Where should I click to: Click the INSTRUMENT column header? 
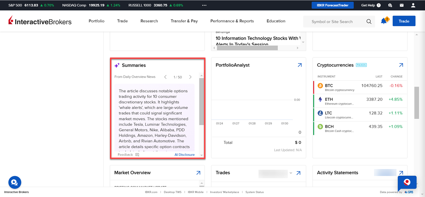tap(326, 77)
